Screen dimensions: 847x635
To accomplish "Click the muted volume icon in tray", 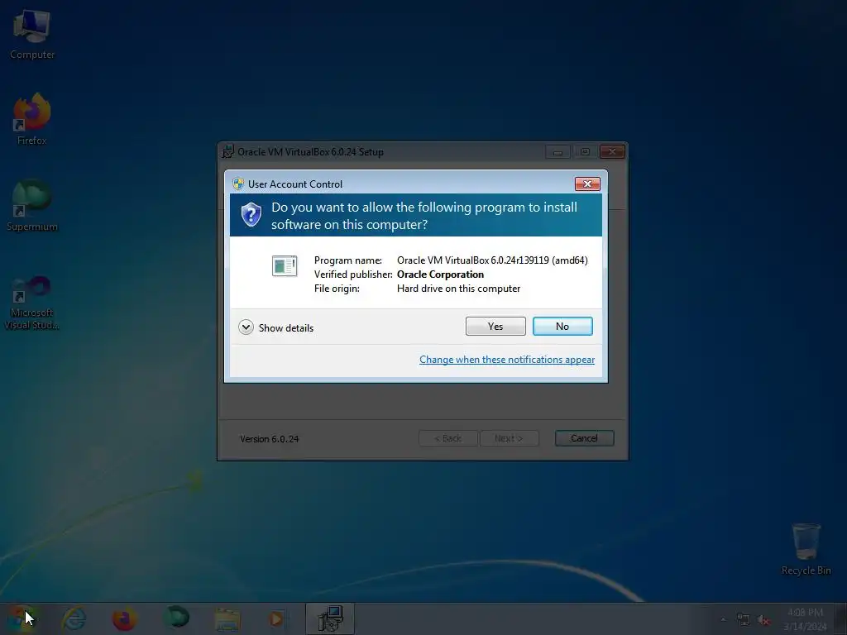I will [x=763, y=619].
